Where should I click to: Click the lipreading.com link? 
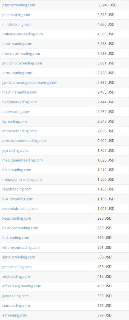point(15,121)
